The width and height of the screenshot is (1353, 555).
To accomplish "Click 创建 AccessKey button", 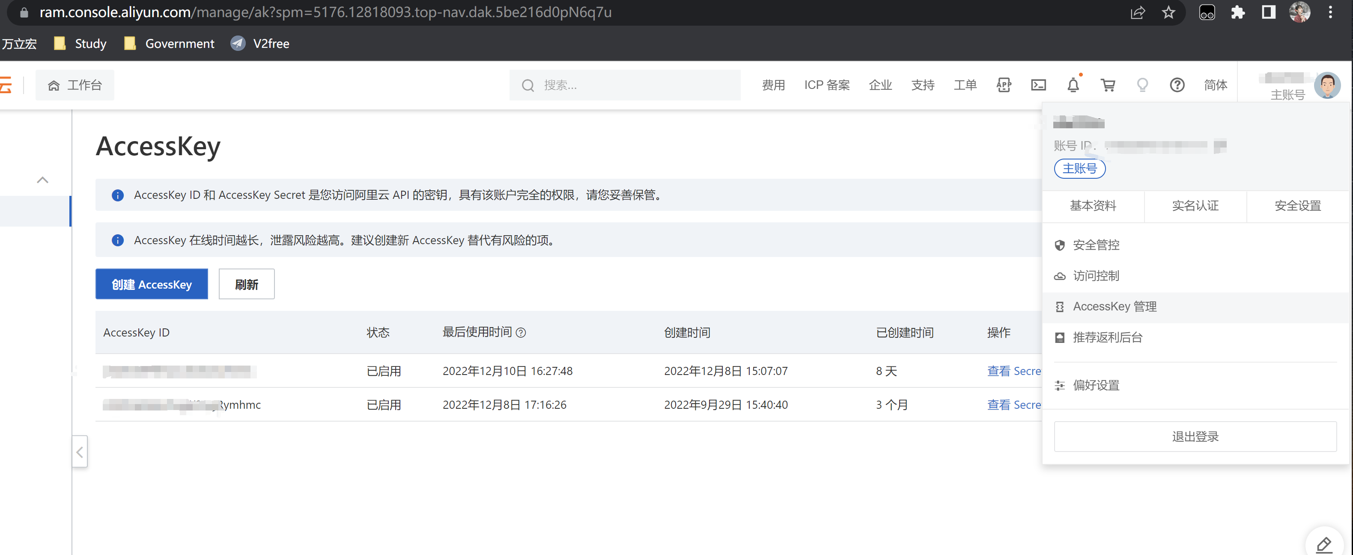I will click(x=151, y=284).
